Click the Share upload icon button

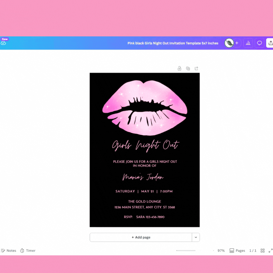point(270,43)
